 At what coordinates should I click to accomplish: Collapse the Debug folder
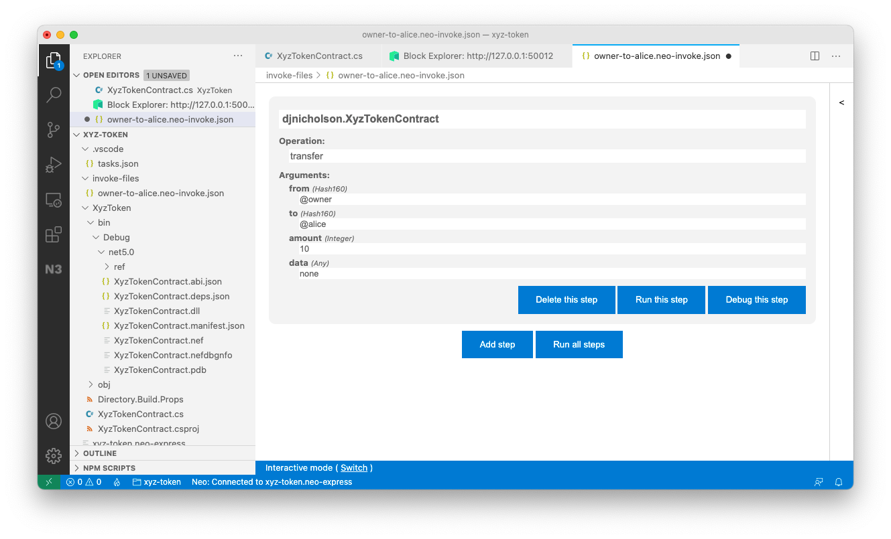[96, 237]
